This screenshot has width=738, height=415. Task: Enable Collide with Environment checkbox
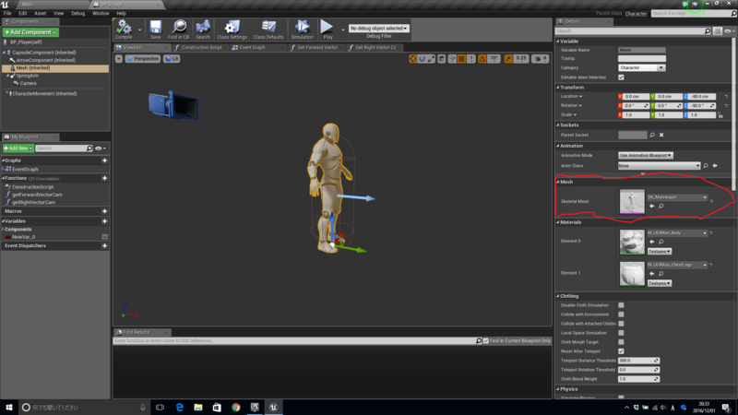click(x=621, y=314)
